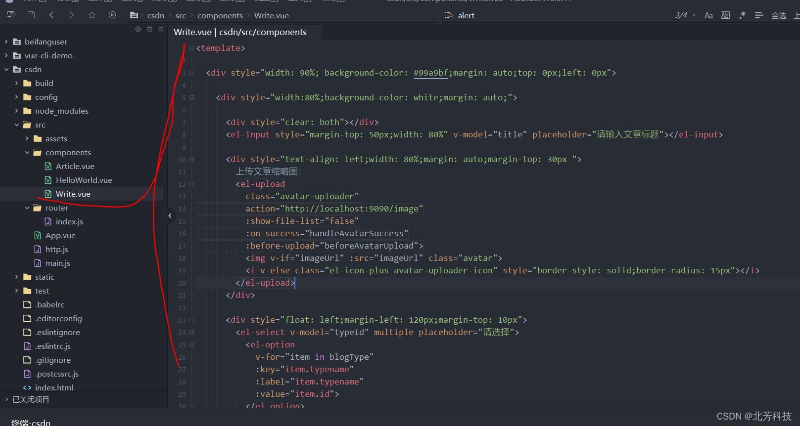The image size is (800, 426).
Task: Toggle whole word matching (Abl)
Action: [x=725, y=15]
